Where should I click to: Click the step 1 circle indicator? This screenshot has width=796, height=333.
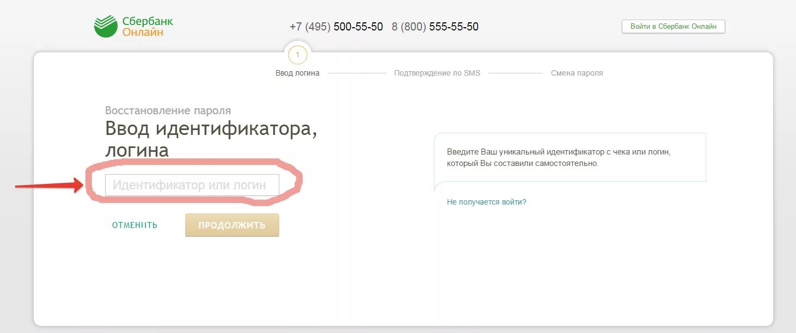pos(297,54)
